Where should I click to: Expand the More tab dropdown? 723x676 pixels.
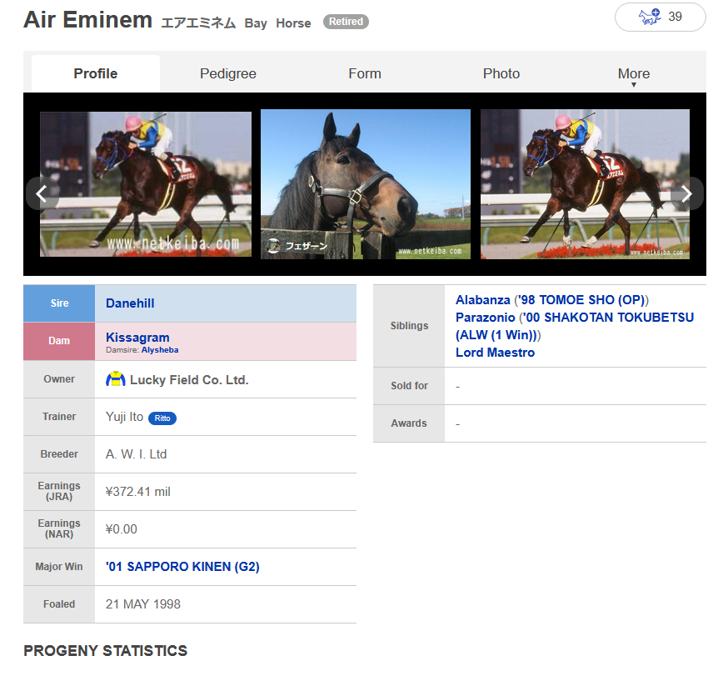point(634,74)
